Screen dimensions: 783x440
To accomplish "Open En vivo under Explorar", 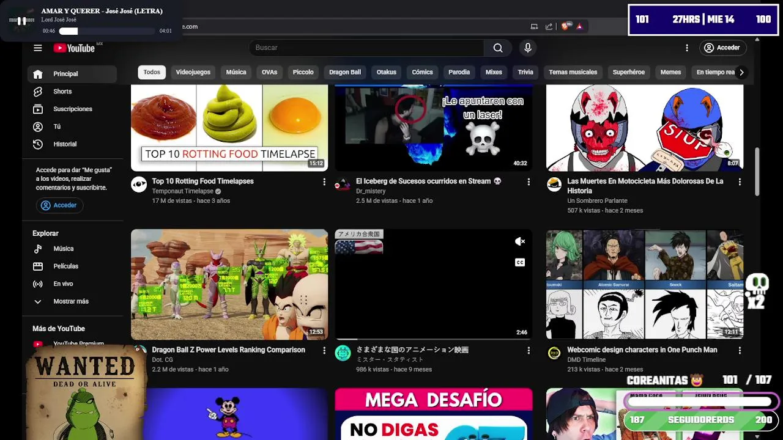I will tap(72, 284).
